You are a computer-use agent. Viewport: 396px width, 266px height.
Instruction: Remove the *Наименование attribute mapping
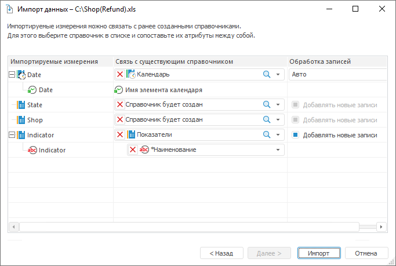pyautogui.click(x=133, y=150)
